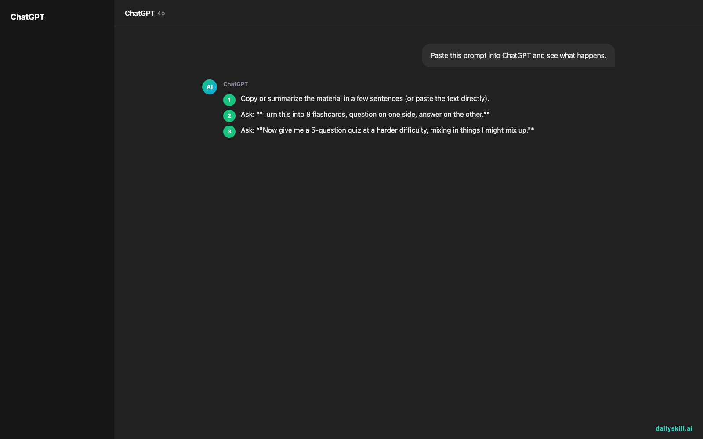703x439 pixels.
Task: Open the ChatGPT 4o model selector
Action: [x=145, y=13]
